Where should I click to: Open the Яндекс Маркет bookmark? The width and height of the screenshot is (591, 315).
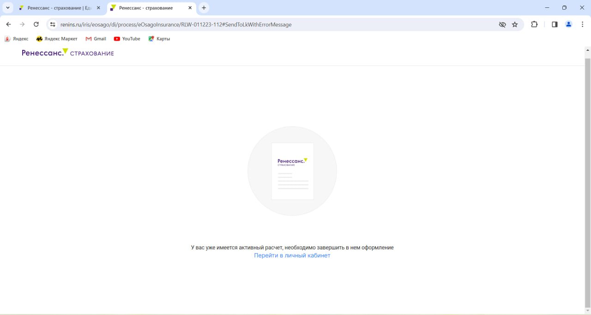point(57,39)
